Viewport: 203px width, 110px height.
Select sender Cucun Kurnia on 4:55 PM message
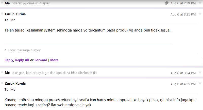(x=15, y=84)
